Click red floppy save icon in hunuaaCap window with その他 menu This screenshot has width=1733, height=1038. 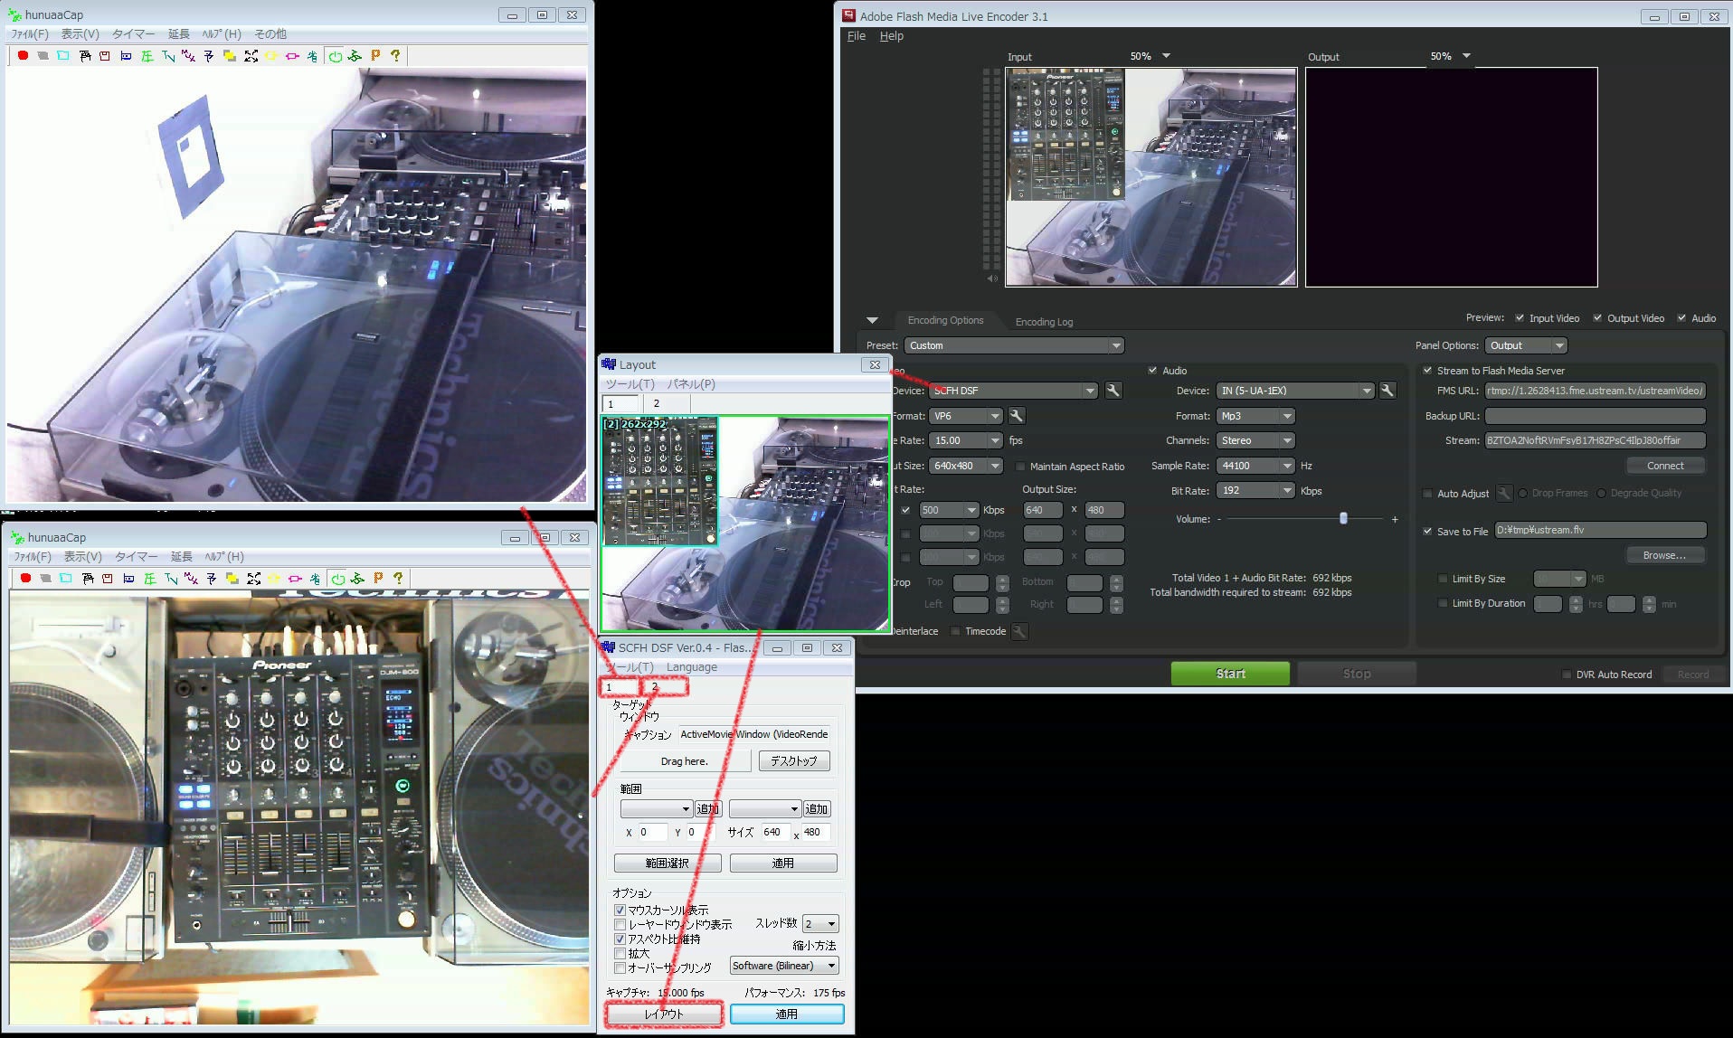105,56
